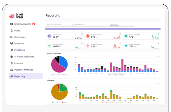Open the Sentiment bar chart hamburger menu
Image resolution: width=171 pixels, height=112 pixels.
158,84
